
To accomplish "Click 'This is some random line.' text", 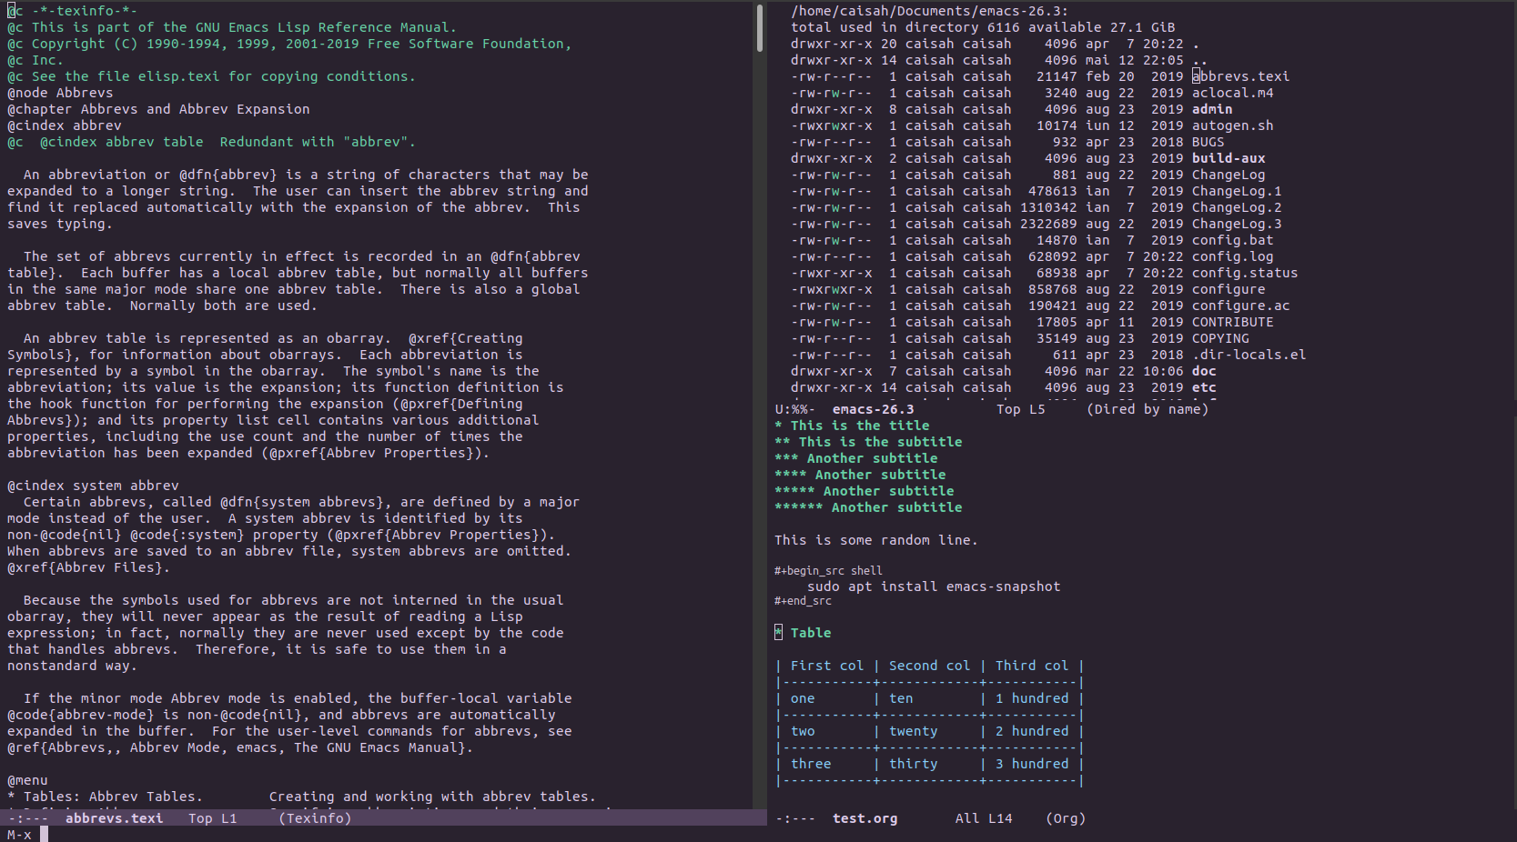I will point(875,540).
